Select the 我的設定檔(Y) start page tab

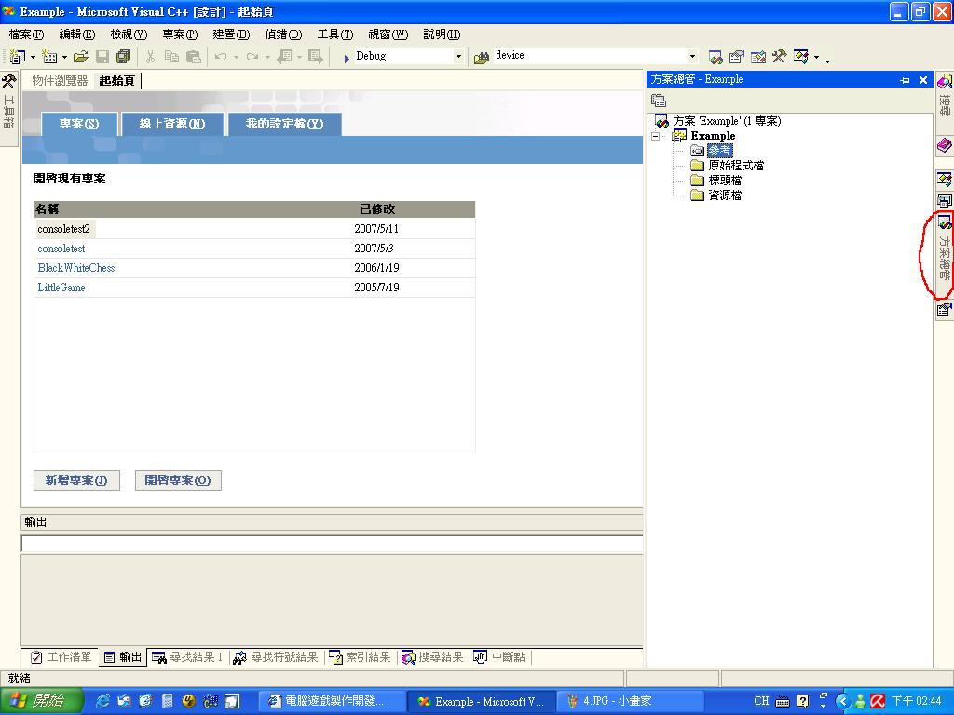point(284,124)
